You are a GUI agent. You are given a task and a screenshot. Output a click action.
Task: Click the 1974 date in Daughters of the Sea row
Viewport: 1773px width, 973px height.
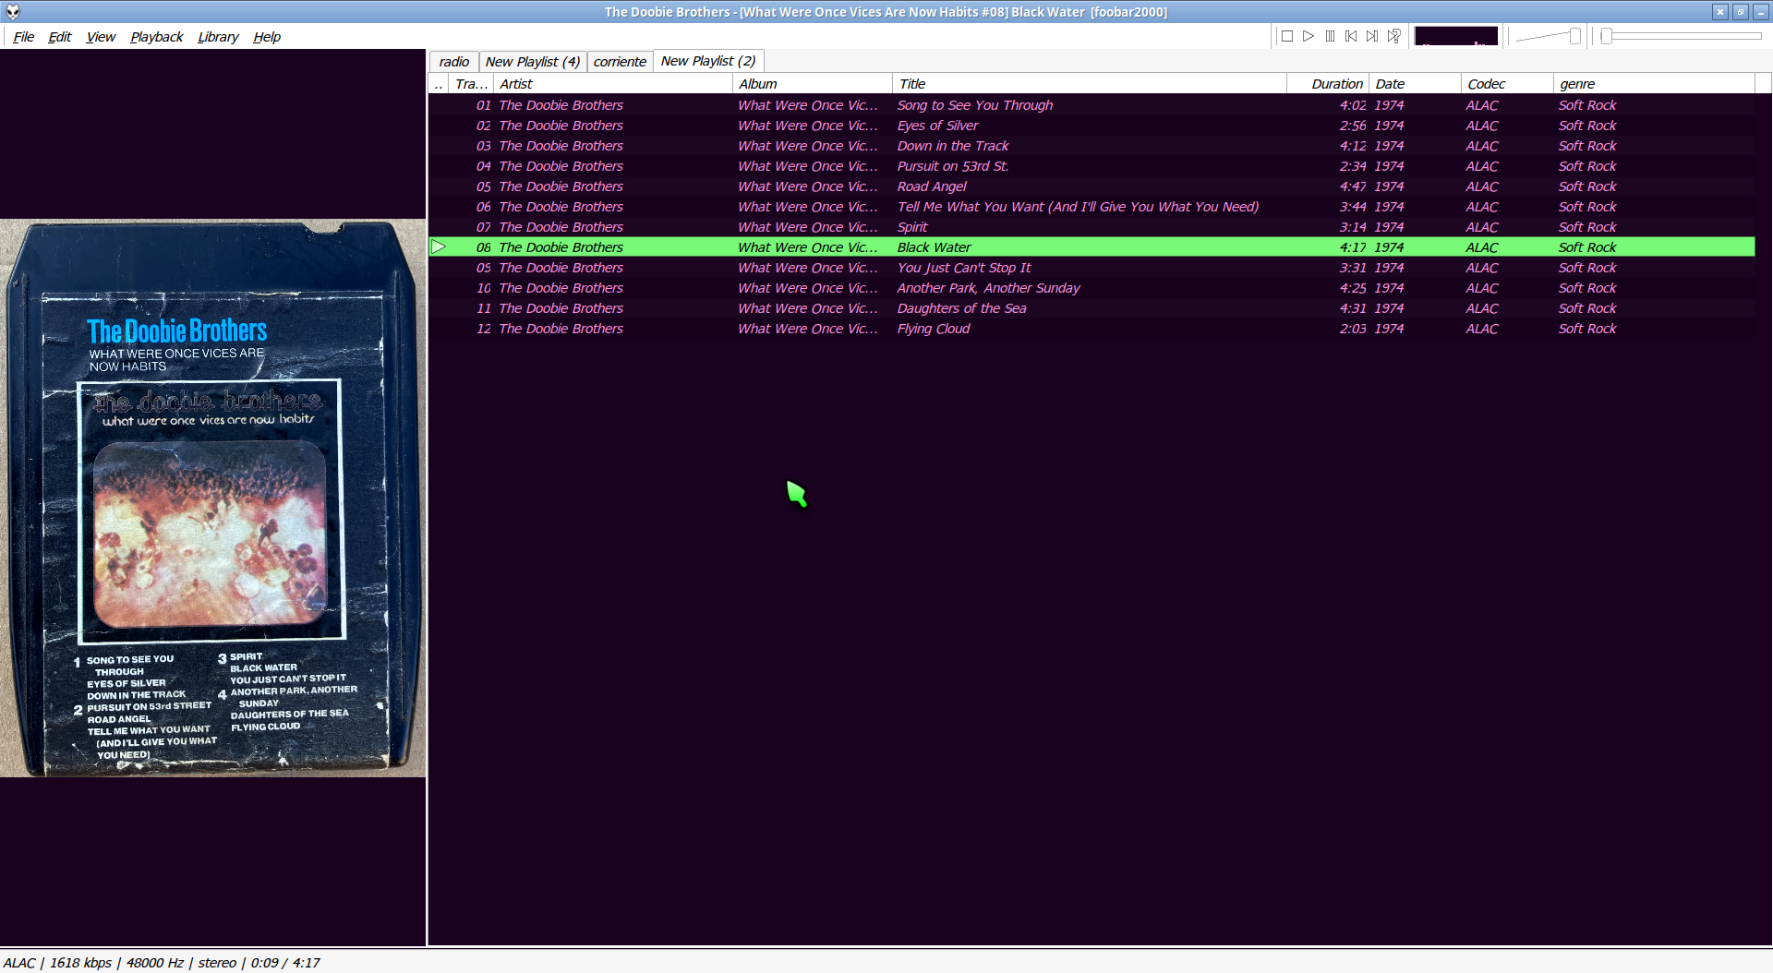click(x=1389, y=308)
